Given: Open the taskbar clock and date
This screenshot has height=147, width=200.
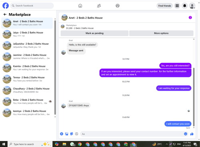Looking at the screenshot, I should (187, 144).
